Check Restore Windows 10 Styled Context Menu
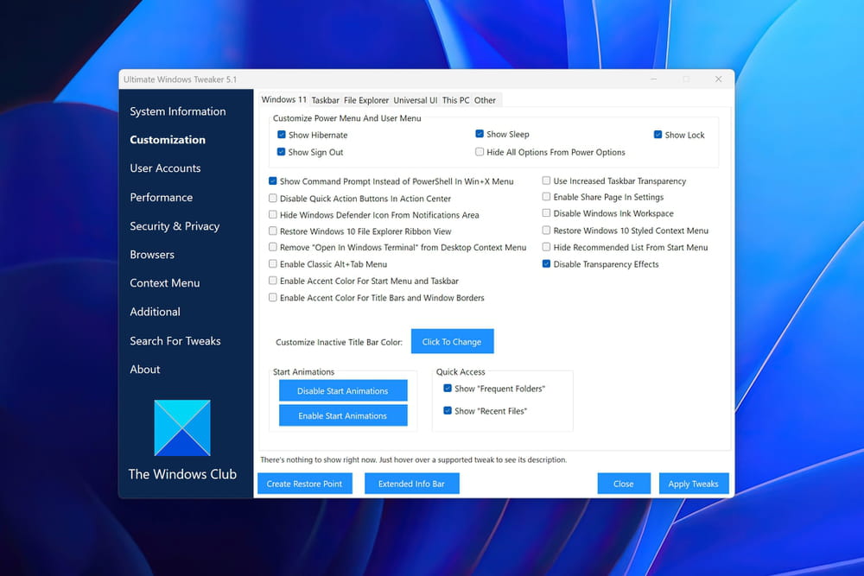Viewport: 864px width, 576px height. 547,231
